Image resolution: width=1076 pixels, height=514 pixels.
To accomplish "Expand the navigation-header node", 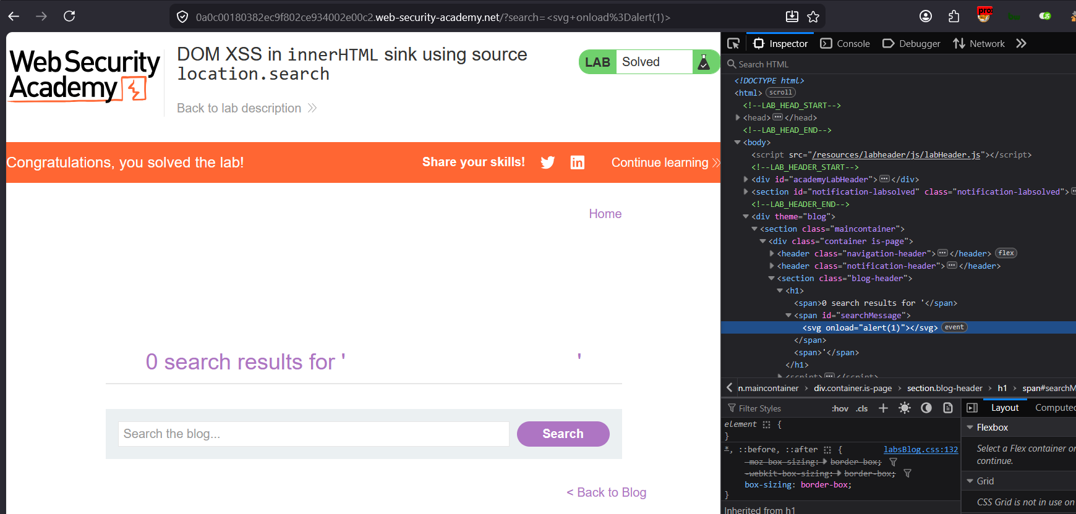I will point(772,253).
